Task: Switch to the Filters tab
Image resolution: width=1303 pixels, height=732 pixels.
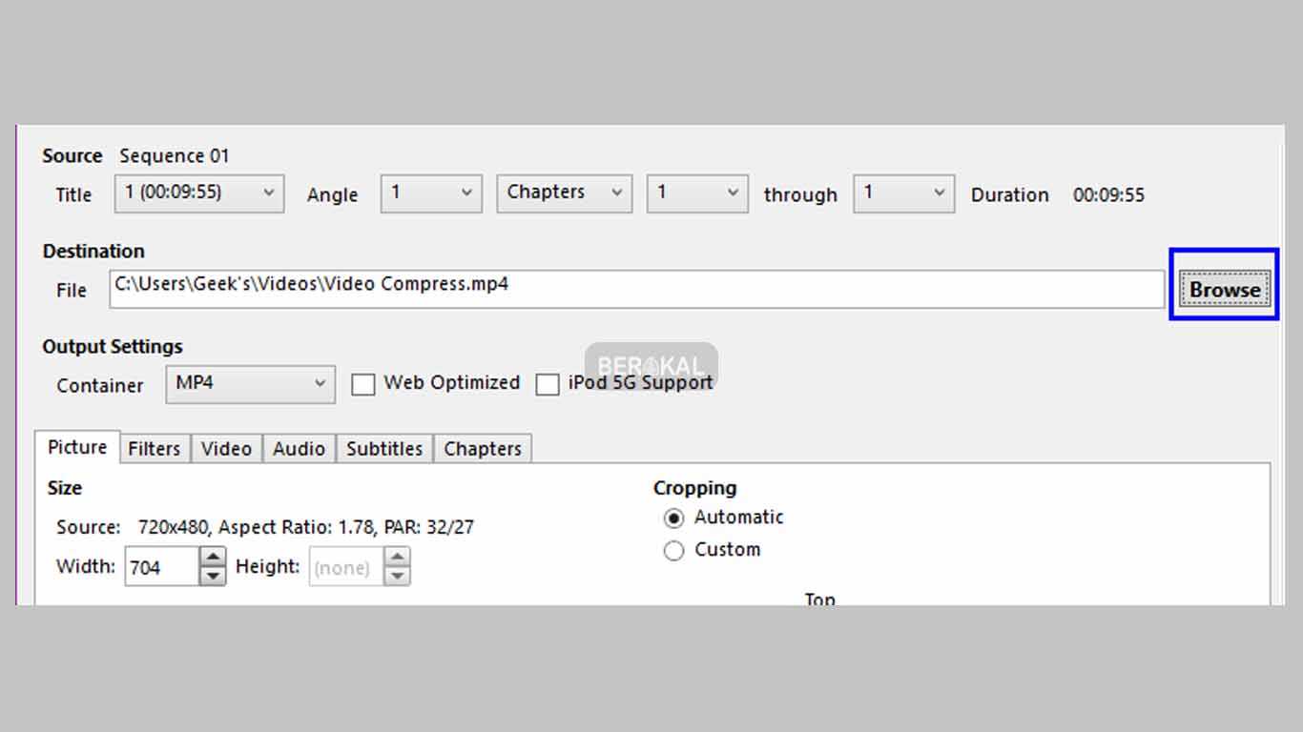Action: click(155, 449)
